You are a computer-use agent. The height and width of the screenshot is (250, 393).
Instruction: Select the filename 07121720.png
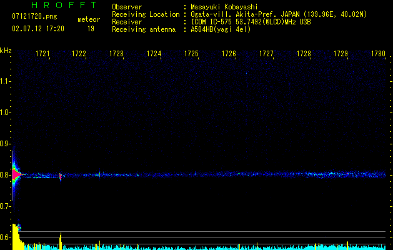(34, 16)
